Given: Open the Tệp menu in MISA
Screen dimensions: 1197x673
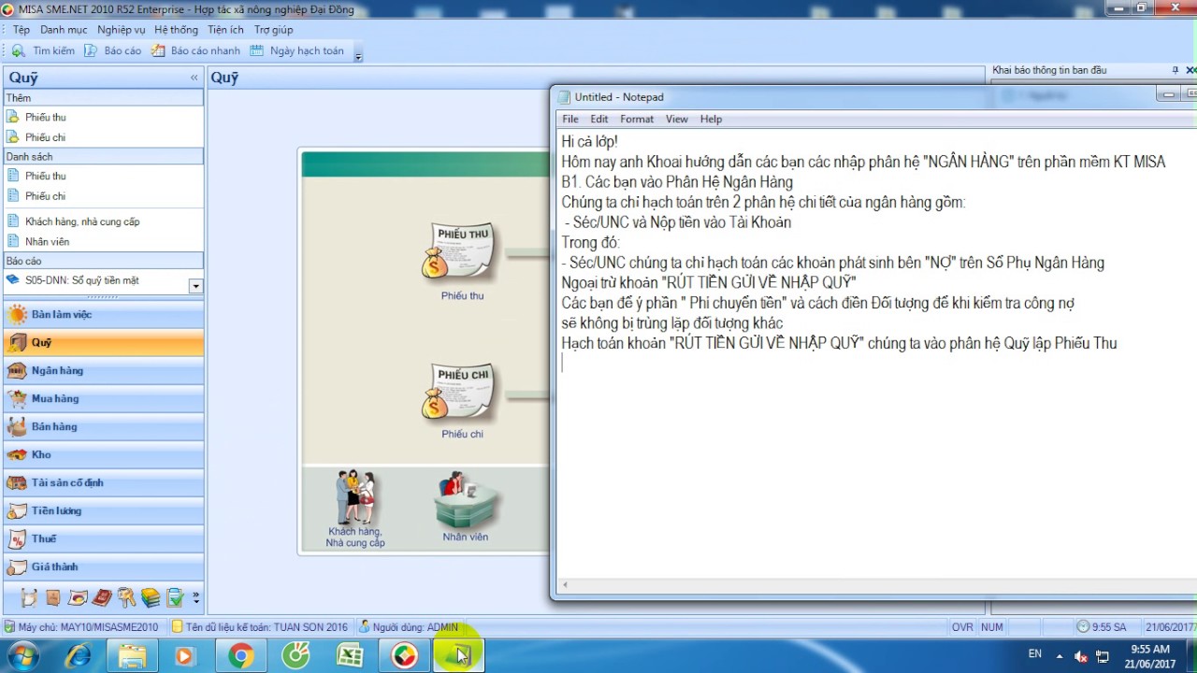Looking at the screenshot, I should click(22, 30).
